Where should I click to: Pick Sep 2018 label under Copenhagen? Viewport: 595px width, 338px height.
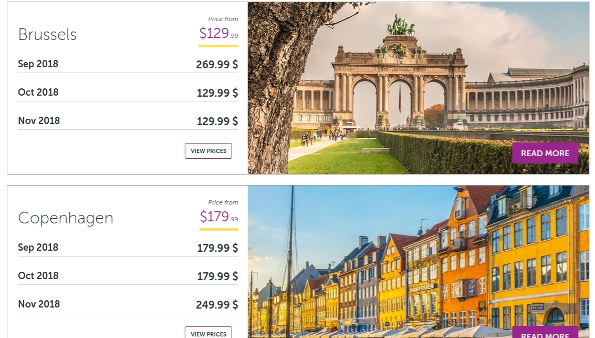(x=38, y=248)
